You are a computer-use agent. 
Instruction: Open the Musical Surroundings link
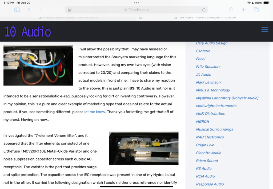click(215, 129)
